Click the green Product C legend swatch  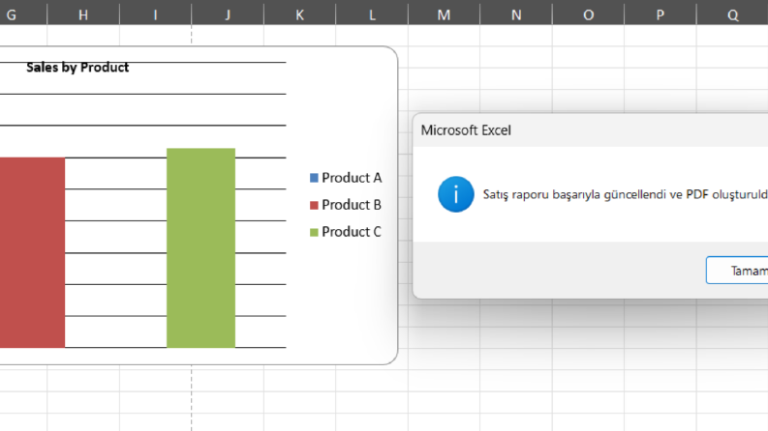point(314,232)
